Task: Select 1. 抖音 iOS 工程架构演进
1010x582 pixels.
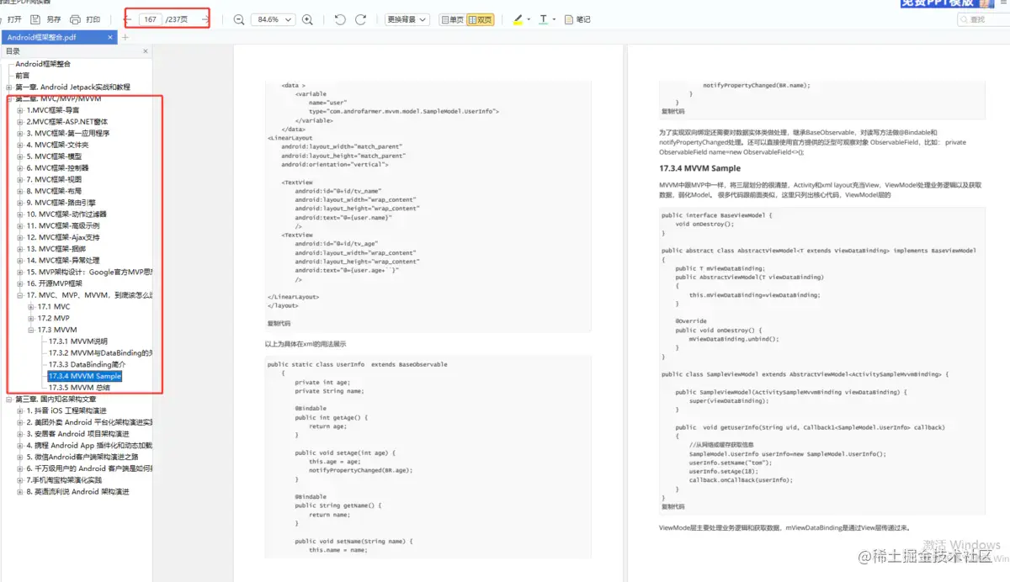Action: (66, 410)
